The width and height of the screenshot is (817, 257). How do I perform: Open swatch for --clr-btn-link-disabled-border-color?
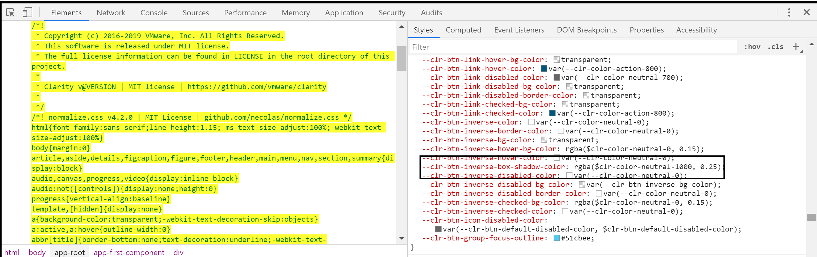586,95
